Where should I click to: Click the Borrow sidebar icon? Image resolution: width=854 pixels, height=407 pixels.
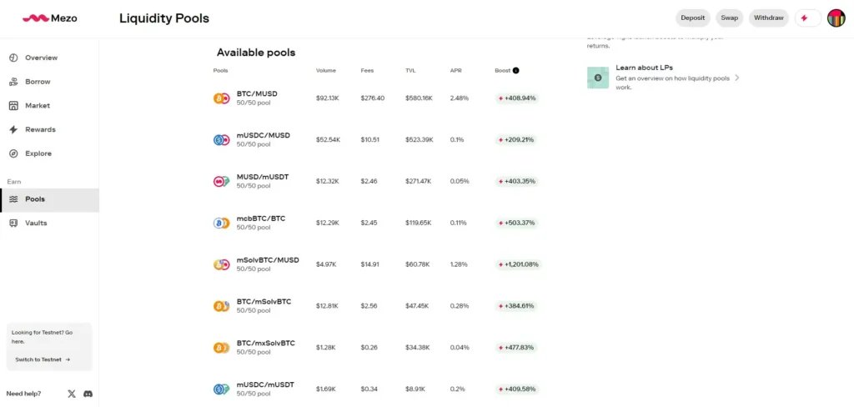pos(13,82)
